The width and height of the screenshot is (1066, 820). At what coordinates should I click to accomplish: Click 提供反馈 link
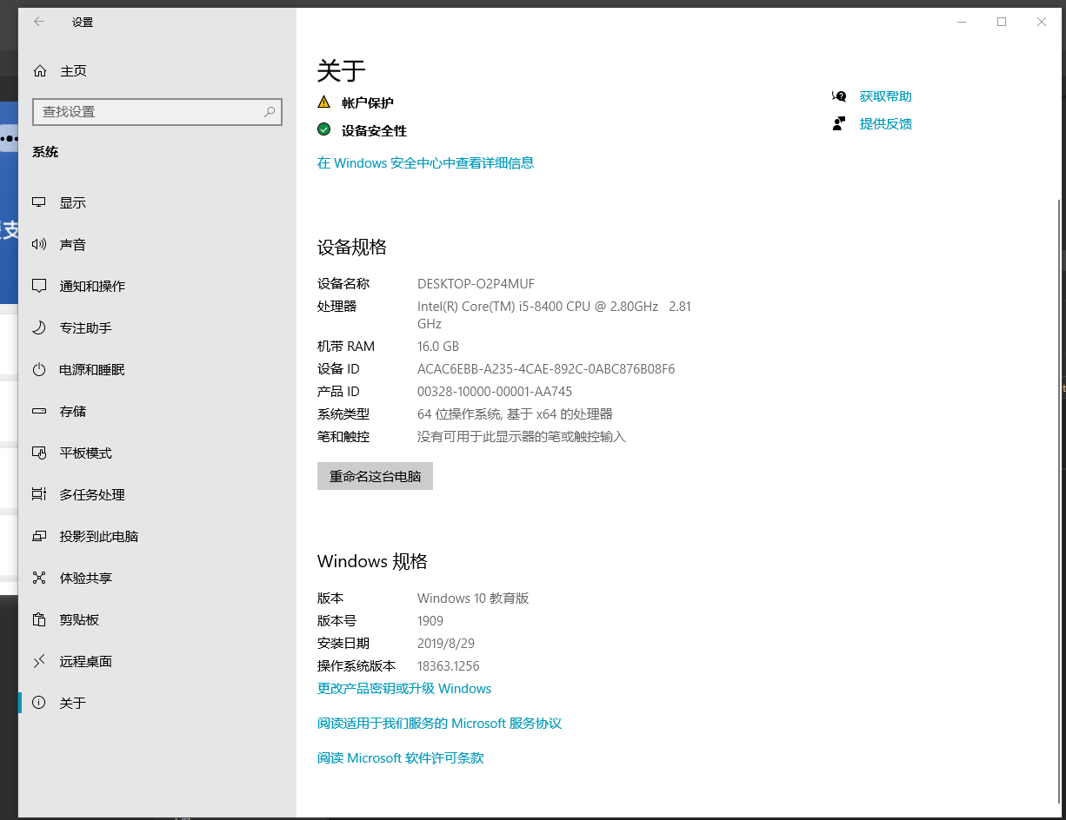[x=885, y=123]
